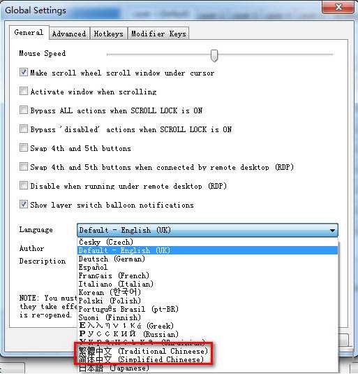
Task: Select Simplified Chineese language
Action: click(x=207, y=359)
